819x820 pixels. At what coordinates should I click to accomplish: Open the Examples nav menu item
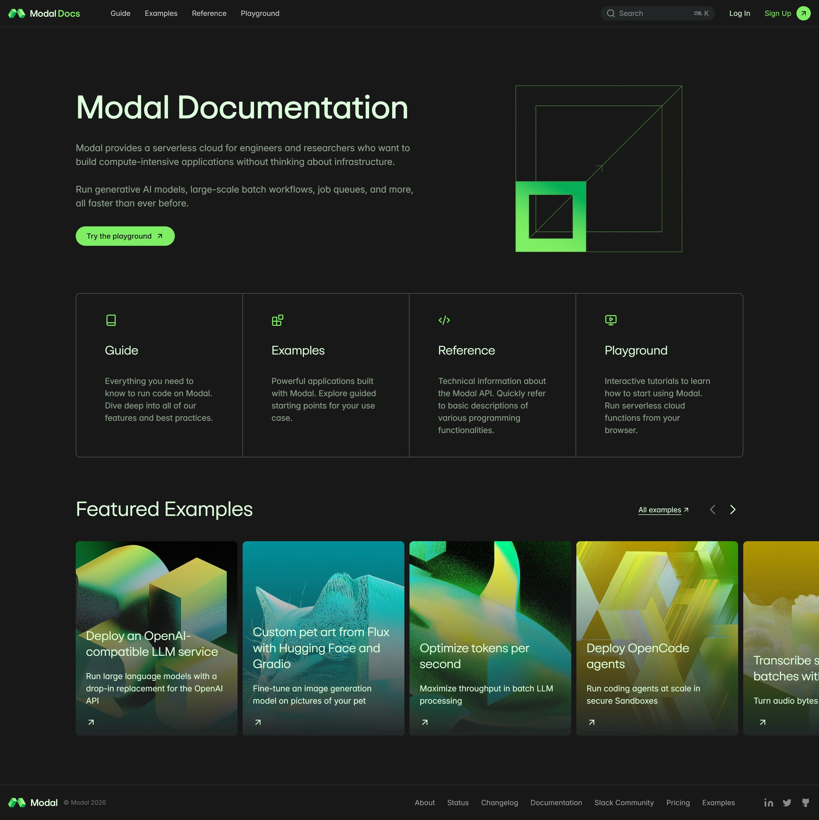(x=161, y=14)
